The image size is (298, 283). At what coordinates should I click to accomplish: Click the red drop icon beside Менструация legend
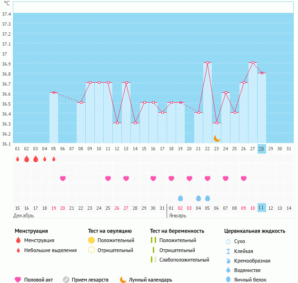[x=18, y=241]
